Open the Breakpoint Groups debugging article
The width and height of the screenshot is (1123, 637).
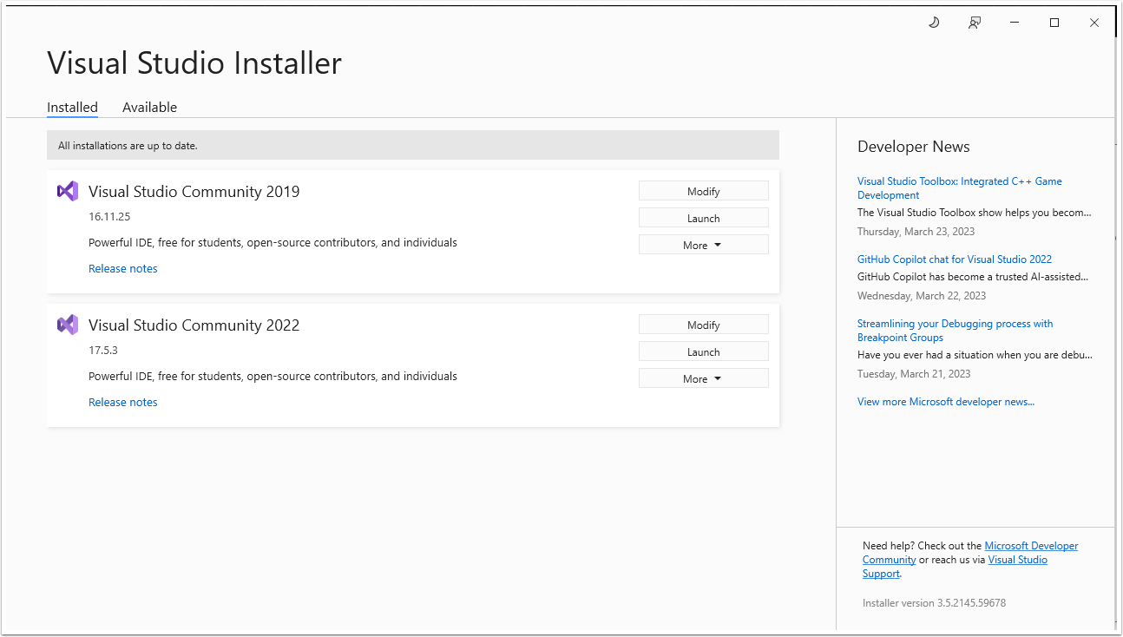pyautogui.click(x=955, y=331)
